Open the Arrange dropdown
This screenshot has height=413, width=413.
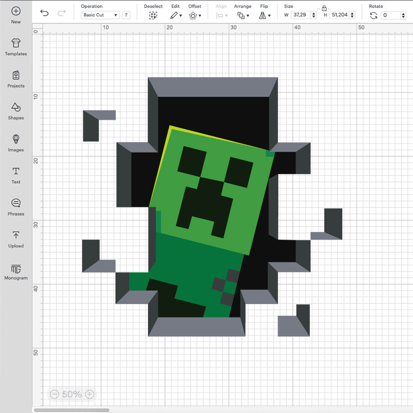pyautogui.click(x=243, y=15)
